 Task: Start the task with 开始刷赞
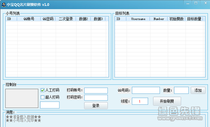tap(167, 101)
